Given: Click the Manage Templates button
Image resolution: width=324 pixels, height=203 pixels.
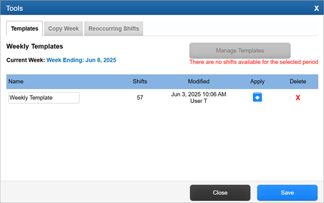Looking at the screenshot, I should click(240, 50).
